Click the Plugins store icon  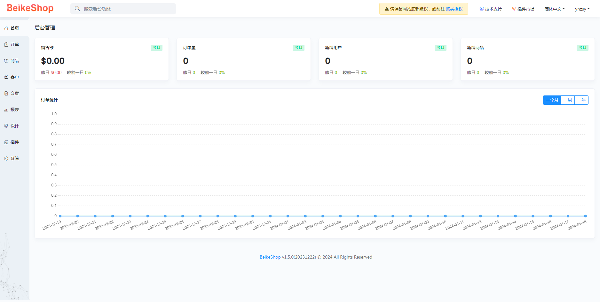tap(6, 142)
